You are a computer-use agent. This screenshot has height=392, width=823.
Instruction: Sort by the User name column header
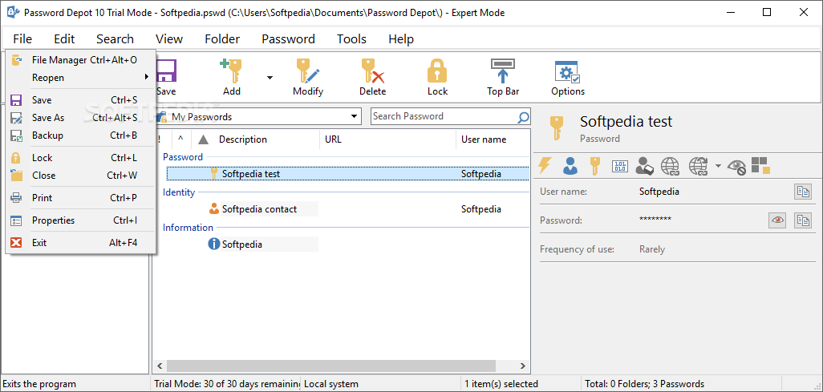(x=484, y=139)
